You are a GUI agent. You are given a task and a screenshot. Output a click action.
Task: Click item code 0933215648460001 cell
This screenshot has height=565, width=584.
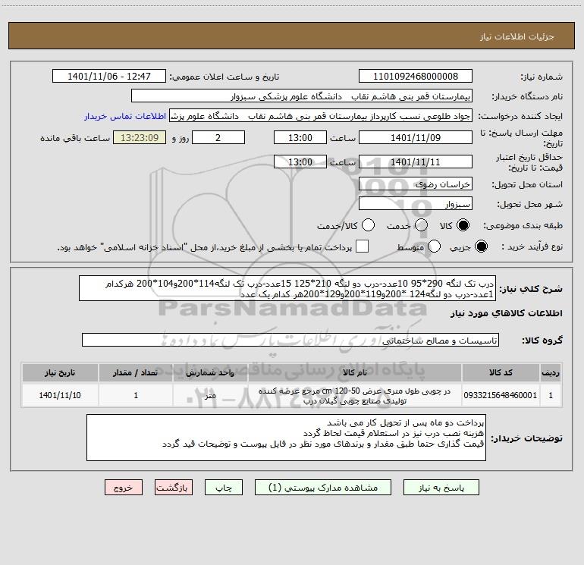[x=501, y=395]
